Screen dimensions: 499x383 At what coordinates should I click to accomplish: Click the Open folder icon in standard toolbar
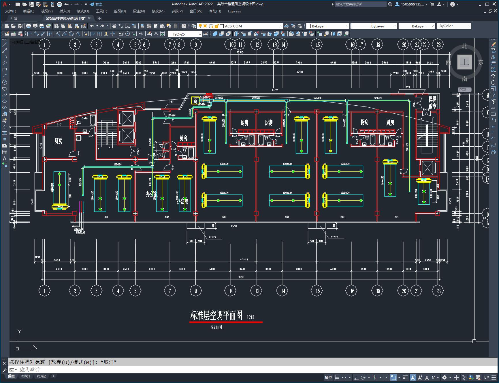(13, 26)
